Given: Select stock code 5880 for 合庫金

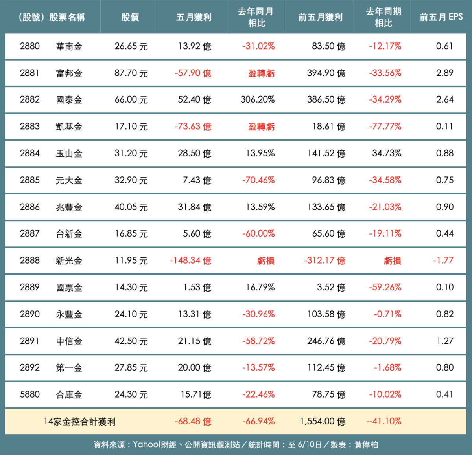Looking at the screenshot, I should point(29,394).
